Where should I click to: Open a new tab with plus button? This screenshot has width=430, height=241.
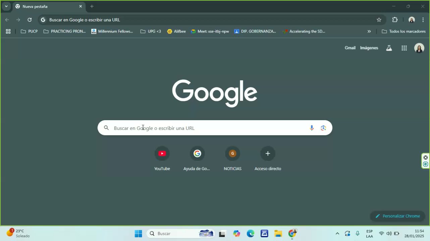coord(92,6)
